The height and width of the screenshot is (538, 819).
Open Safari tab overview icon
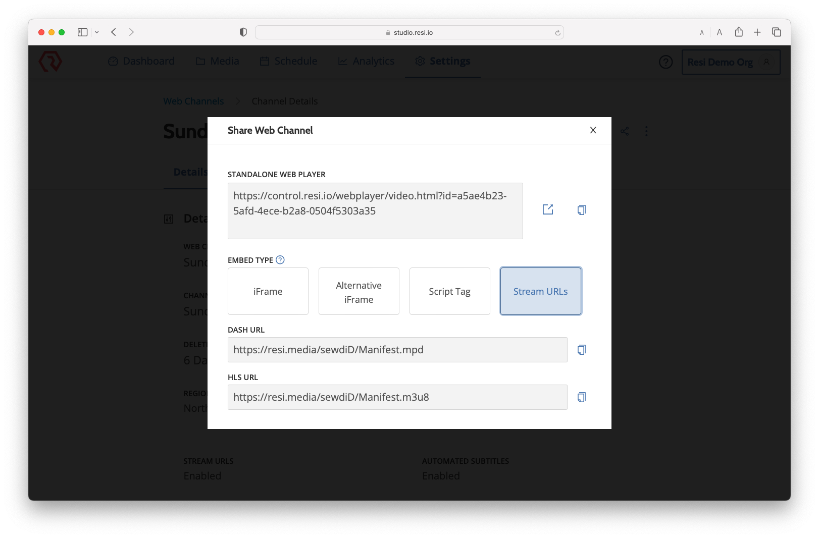point(776,32)
